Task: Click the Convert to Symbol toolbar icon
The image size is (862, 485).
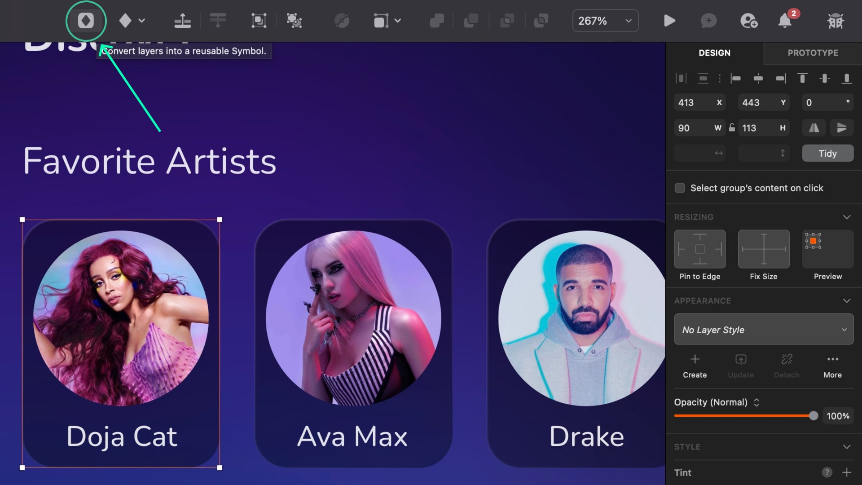Action: [x=86, y=21]
